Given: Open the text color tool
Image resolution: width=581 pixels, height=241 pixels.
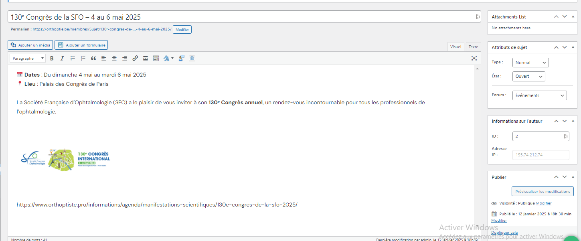Looking at the screenshot, I should point(166,59).
